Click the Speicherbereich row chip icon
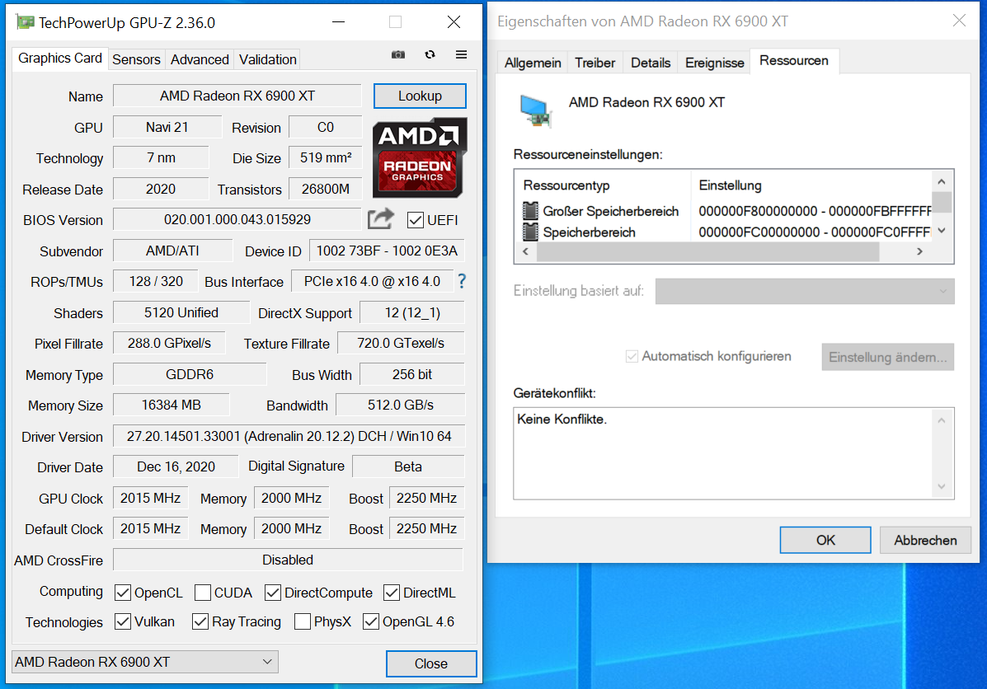Viewport: 987px width, 689px height. pyautogui.click(x=531, y=232)
